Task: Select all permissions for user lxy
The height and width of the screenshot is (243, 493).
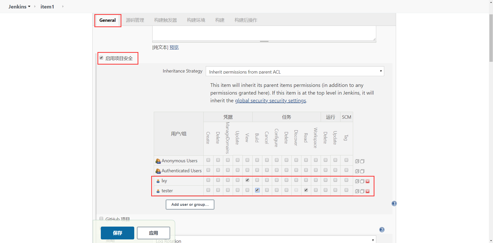Action: coord(357,181)
